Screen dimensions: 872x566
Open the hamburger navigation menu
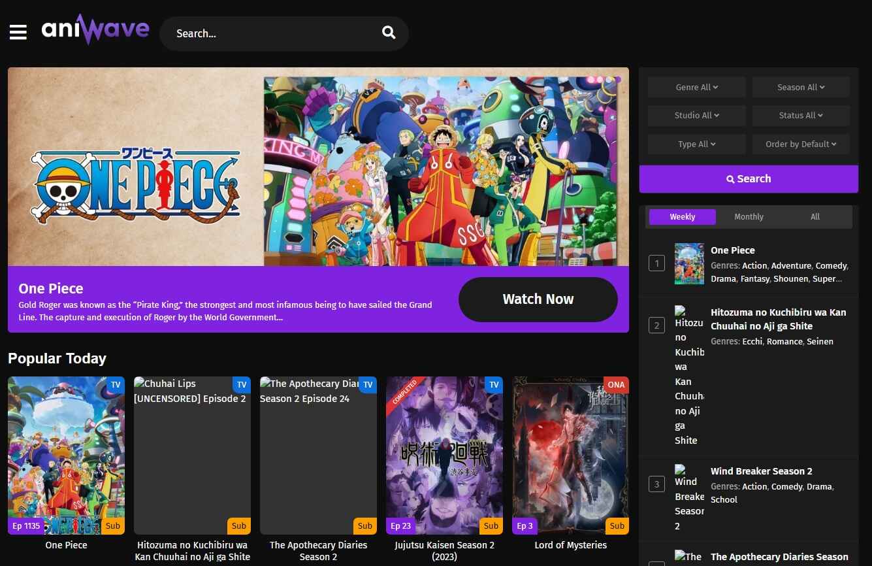click(x=18, y=32)
